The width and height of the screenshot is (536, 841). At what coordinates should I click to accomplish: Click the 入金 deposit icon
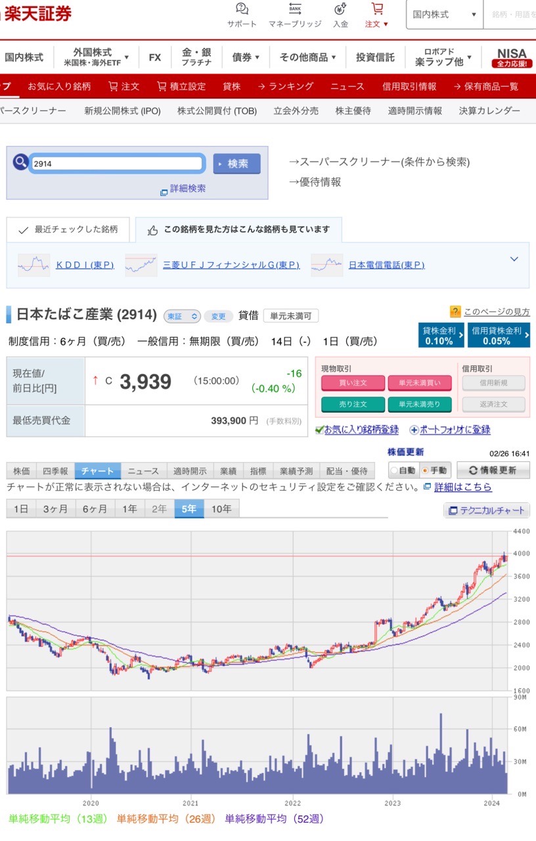(x=340, y=9)
